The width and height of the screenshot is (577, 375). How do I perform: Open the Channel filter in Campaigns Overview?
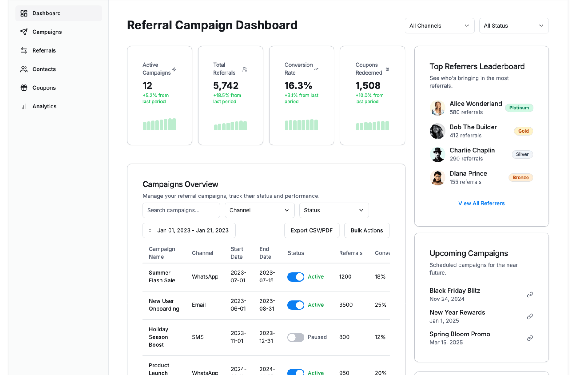click(259, 210)
